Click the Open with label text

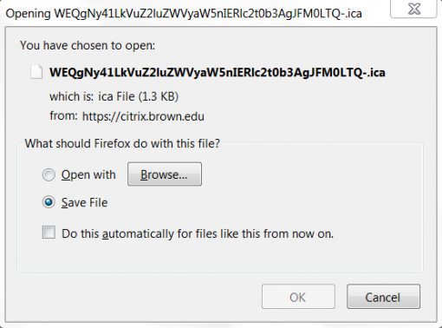coord(88,174)
